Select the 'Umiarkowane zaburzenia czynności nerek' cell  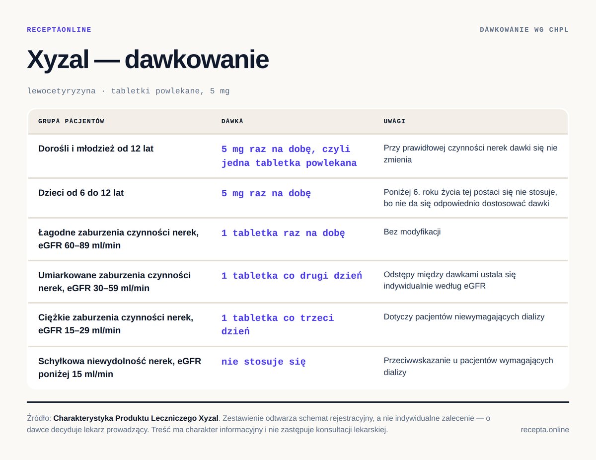pos(115,282)
